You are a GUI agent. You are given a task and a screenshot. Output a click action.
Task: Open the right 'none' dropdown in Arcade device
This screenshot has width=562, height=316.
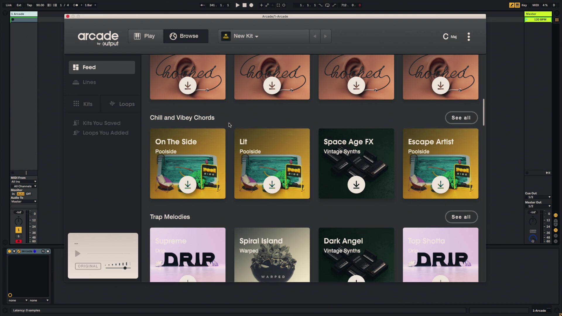39,300
